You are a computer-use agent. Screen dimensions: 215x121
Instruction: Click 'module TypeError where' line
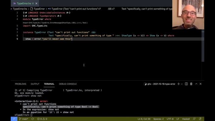point(37,19)
